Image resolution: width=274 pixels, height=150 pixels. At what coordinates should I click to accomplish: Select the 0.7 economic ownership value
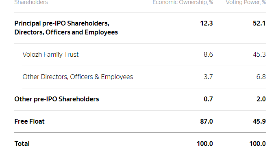(x=208, y=99)
